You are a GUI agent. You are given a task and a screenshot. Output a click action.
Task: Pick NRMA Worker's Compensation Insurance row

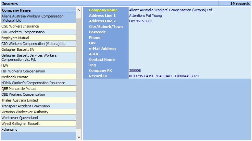(x=38, y=83)
